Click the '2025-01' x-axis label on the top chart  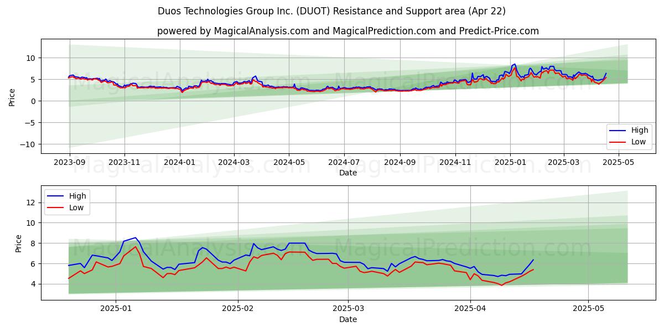(510, 164)
